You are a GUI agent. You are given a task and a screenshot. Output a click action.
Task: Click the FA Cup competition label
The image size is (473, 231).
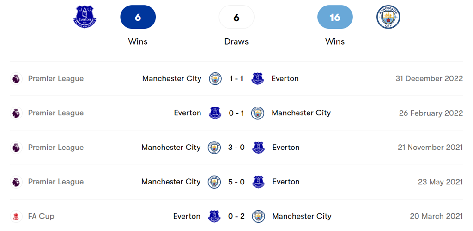(41, 216)
